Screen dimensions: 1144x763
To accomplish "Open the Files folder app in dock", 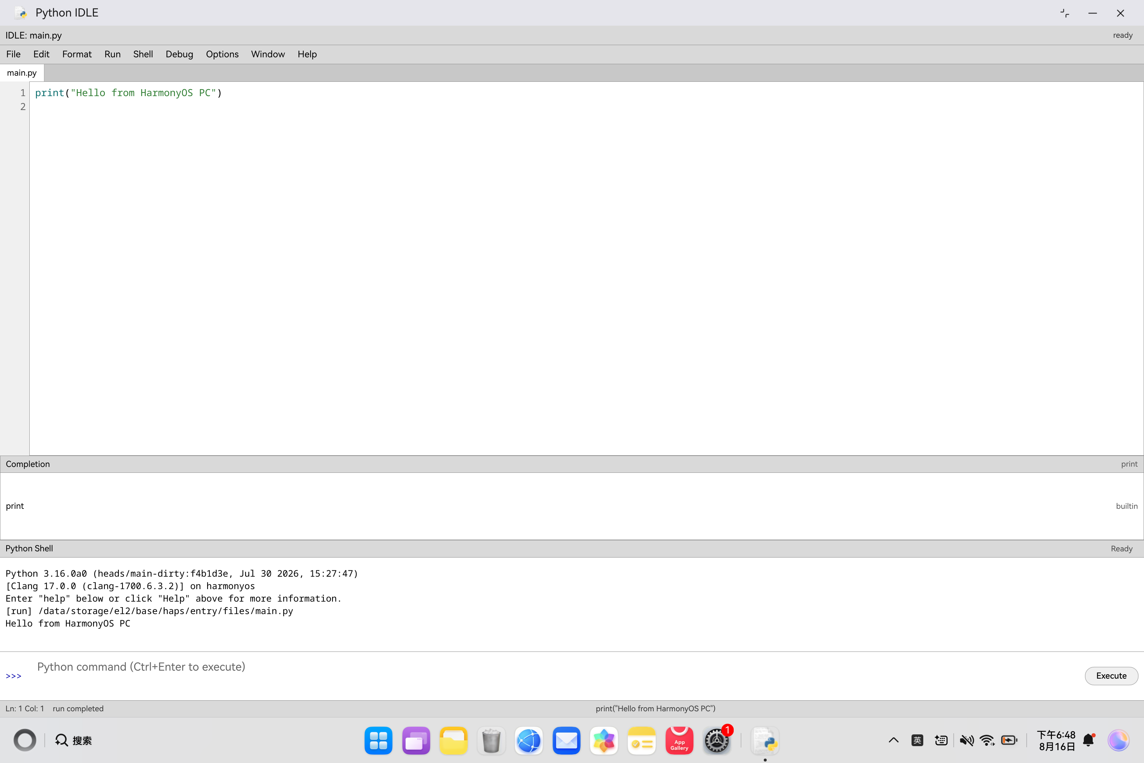I will 453,741.
